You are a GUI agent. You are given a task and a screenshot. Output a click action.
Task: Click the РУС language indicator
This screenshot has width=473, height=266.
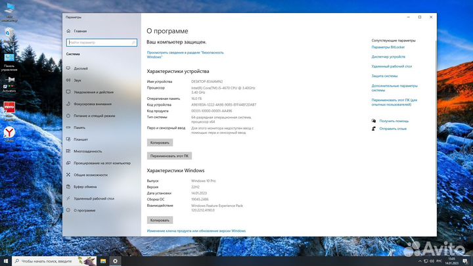439,261
